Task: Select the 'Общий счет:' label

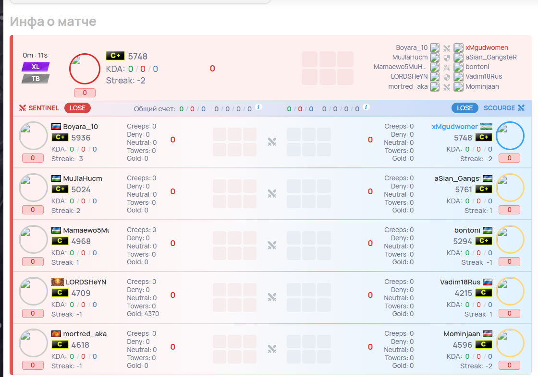Action: (154, 109)
